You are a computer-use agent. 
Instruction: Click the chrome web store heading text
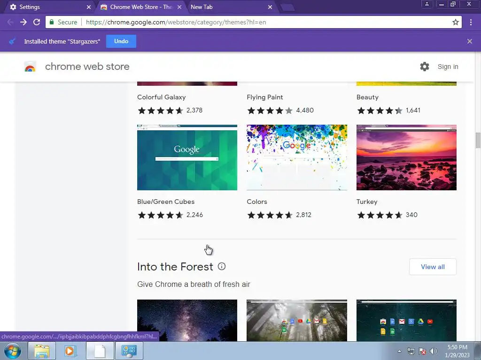click(x=87, y=67)
